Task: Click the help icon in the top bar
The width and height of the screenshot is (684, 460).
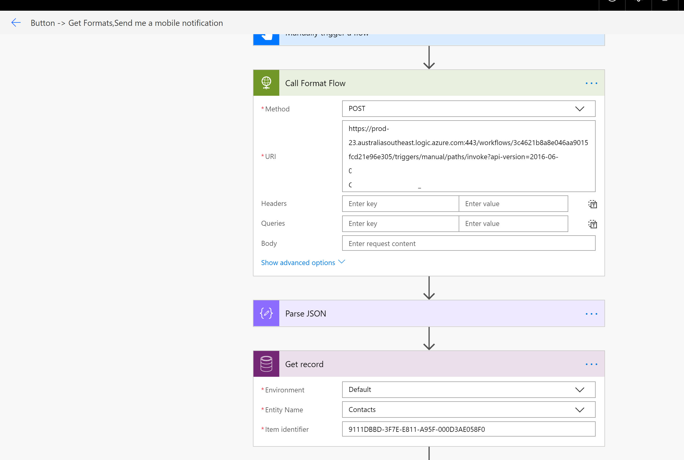Action: pyautogui.click(x=612, y=2)
